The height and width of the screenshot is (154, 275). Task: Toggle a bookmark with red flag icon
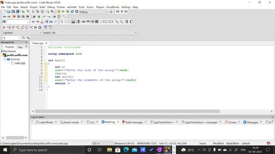click(14, 17)
